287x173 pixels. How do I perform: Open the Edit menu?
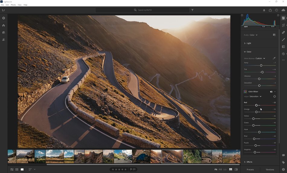7,5
